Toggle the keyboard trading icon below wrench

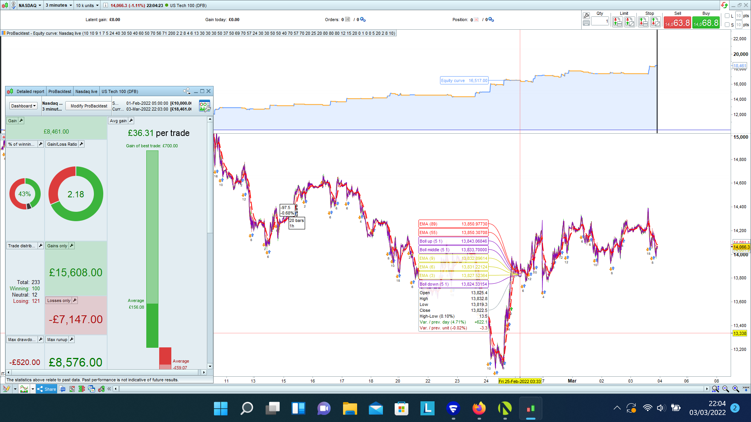tap(586, 23)
